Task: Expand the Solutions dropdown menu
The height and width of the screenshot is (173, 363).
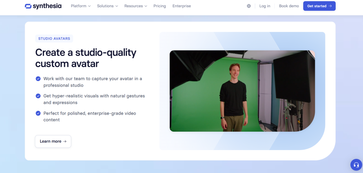Action: coord(107,6)
